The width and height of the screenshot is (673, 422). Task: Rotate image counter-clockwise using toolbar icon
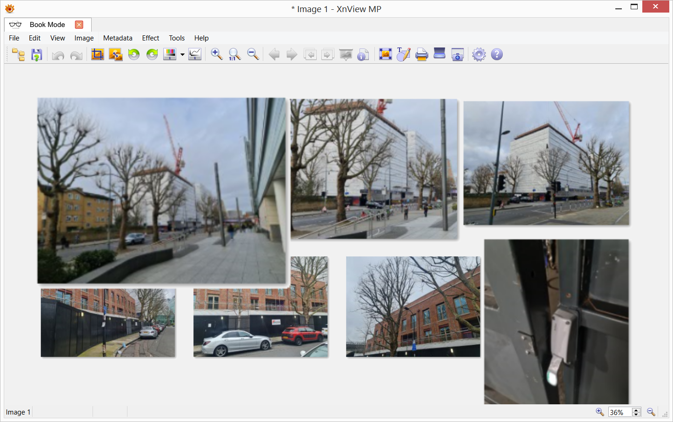pyautogui.click(x=134, y=54)
